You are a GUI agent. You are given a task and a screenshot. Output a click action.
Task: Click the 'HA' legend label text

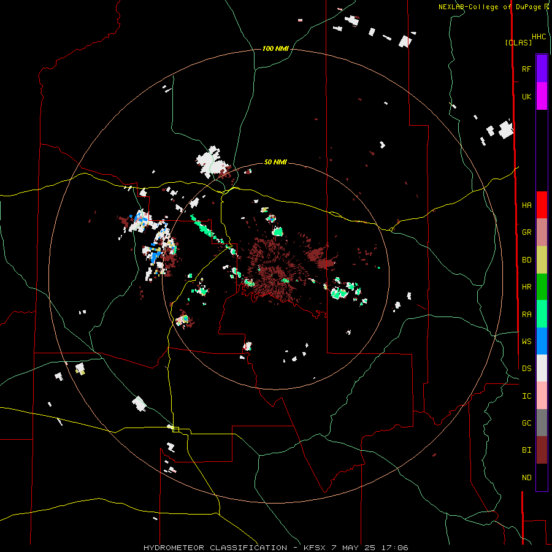[x=526, y=205]
